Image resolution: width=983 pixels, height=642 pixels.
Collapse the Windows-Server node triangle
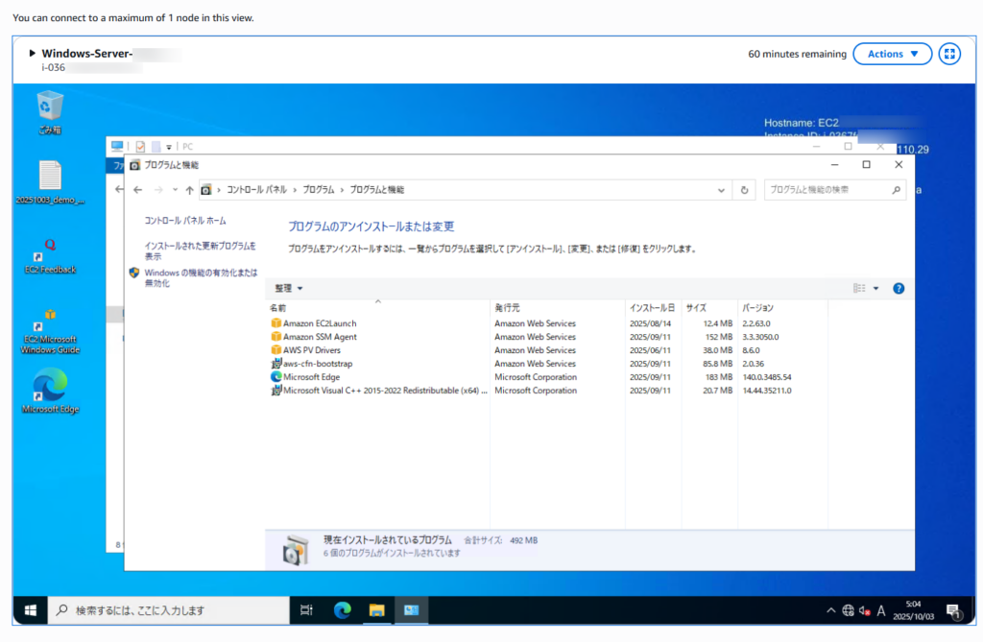point(33,54)
